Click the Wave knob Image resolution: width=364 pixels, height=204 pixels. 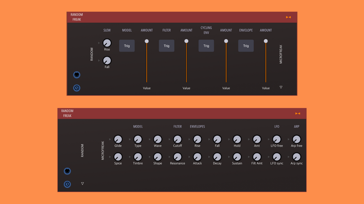click(158, 139)
